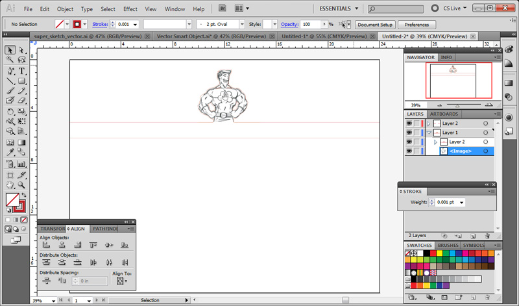Choose the Scale tool
Image resolution: width=519 pixels, height=306 pixels.
pos(21,112)
